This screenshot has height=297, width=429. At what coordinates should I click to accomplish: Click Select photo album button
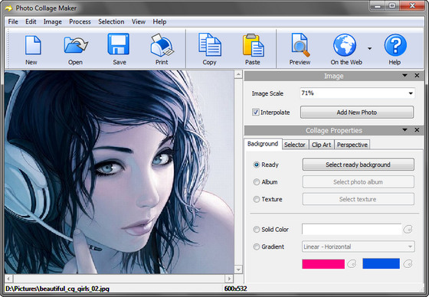(359, 182)
